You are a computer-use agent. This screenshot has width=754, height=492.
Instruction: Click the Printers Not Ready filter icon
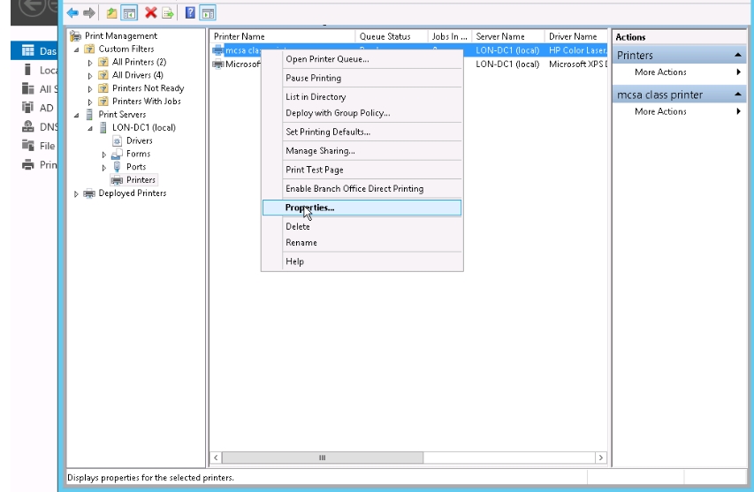click(103, 88)
